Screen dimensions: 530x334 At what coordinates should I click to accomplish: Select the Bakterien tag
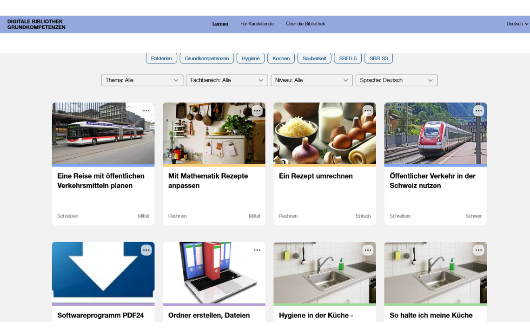(162, 58)
